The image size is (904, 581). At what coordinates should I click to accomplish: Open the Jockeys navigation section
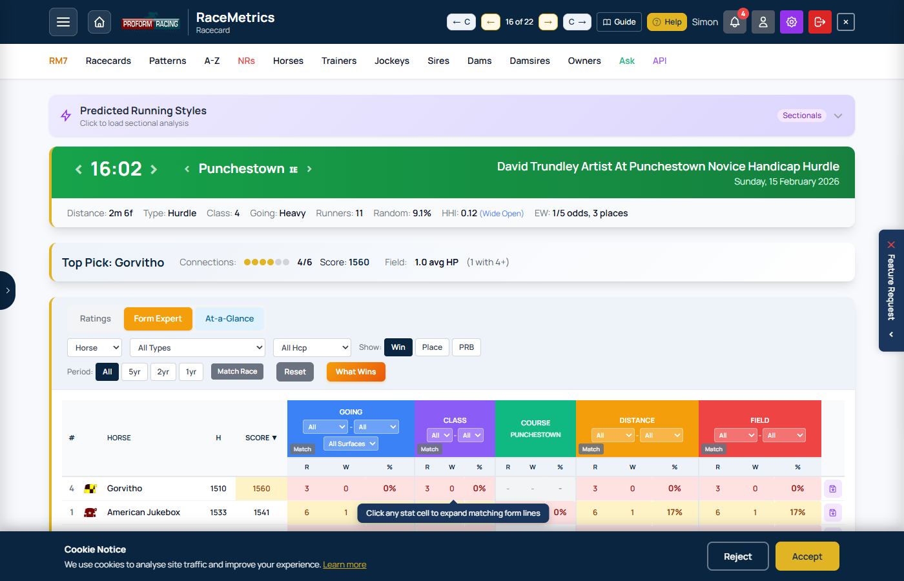pyautogui.click(x=392, y=61)
